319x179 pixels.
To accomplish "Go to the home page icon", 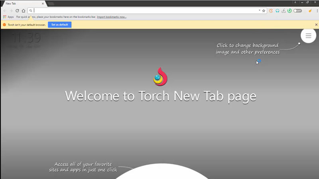I will (x=24, y=11).
